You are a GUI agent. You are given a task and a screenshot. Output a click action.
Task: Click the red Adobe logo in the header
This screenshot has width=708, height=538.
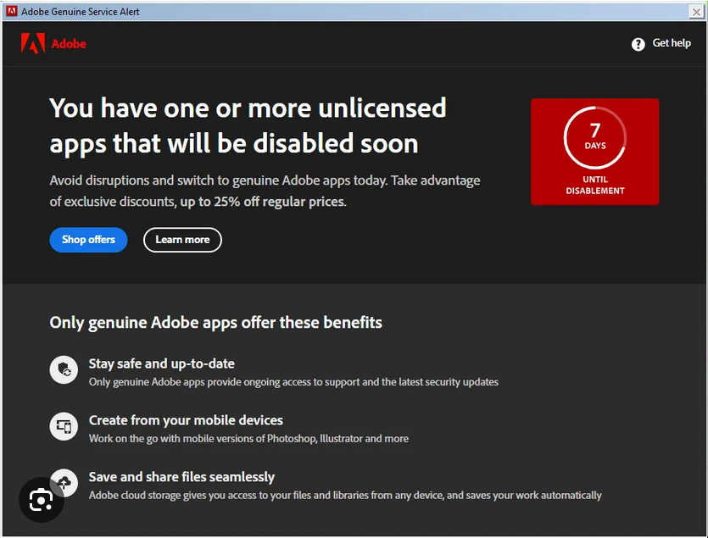pos(33,43)
